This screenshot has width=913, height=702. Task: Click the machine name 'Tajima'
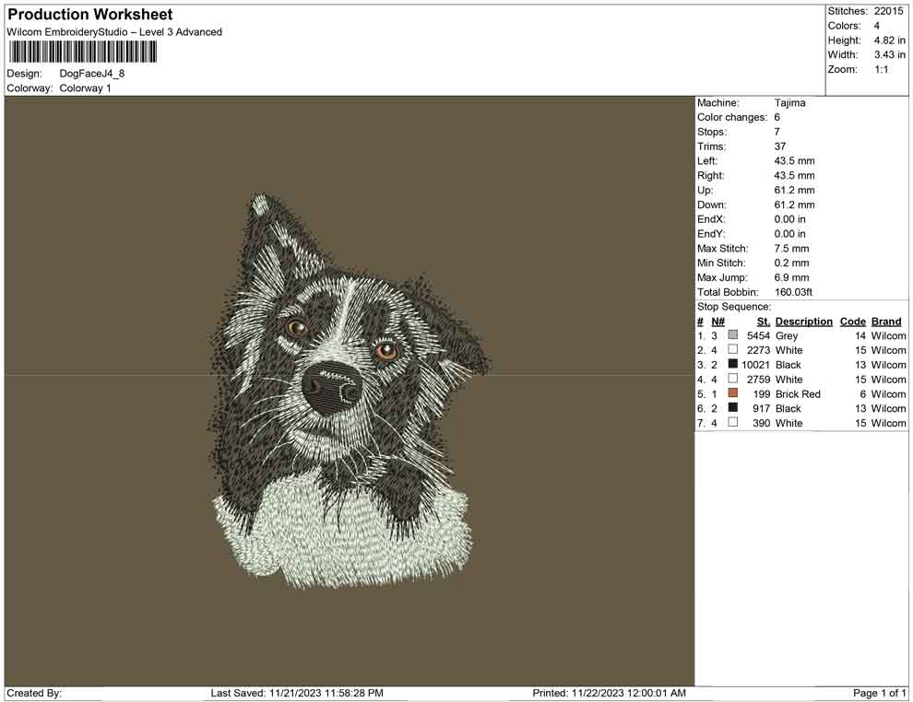click(x=789, y=103)
